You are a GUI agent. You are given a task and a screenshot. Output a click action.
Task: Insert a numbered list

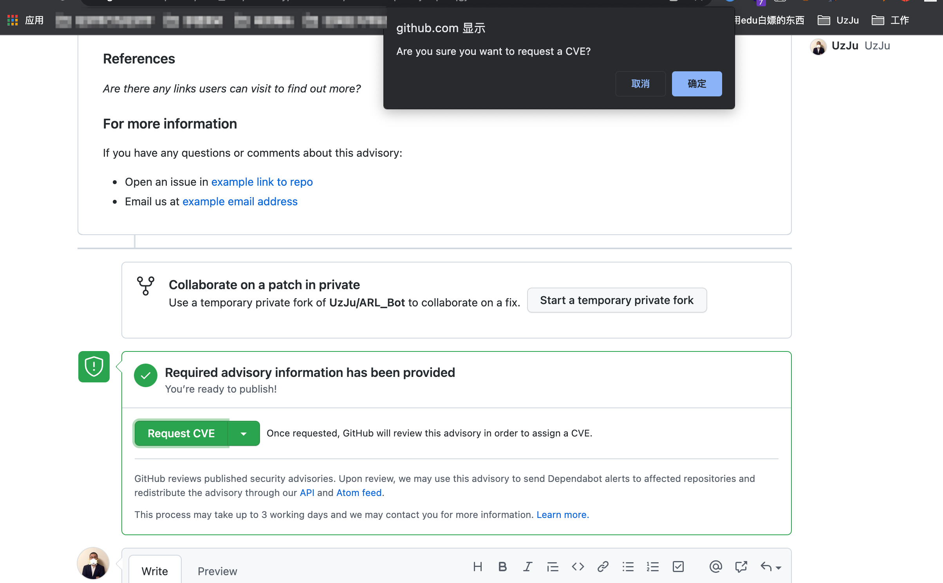[653, 567]
